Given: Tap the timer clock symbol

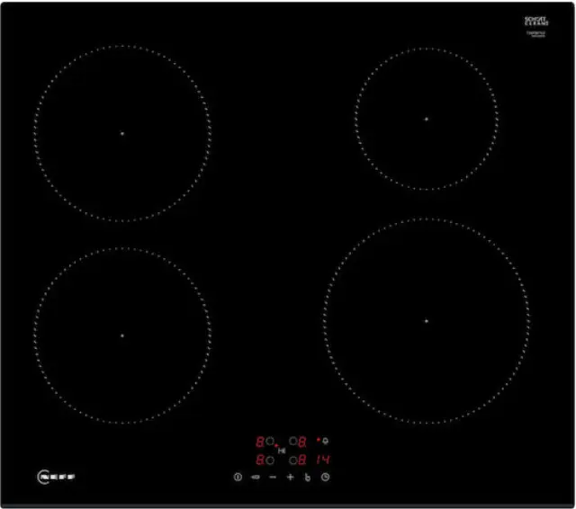Looking at the screenshot, I should tap(325, 477).
